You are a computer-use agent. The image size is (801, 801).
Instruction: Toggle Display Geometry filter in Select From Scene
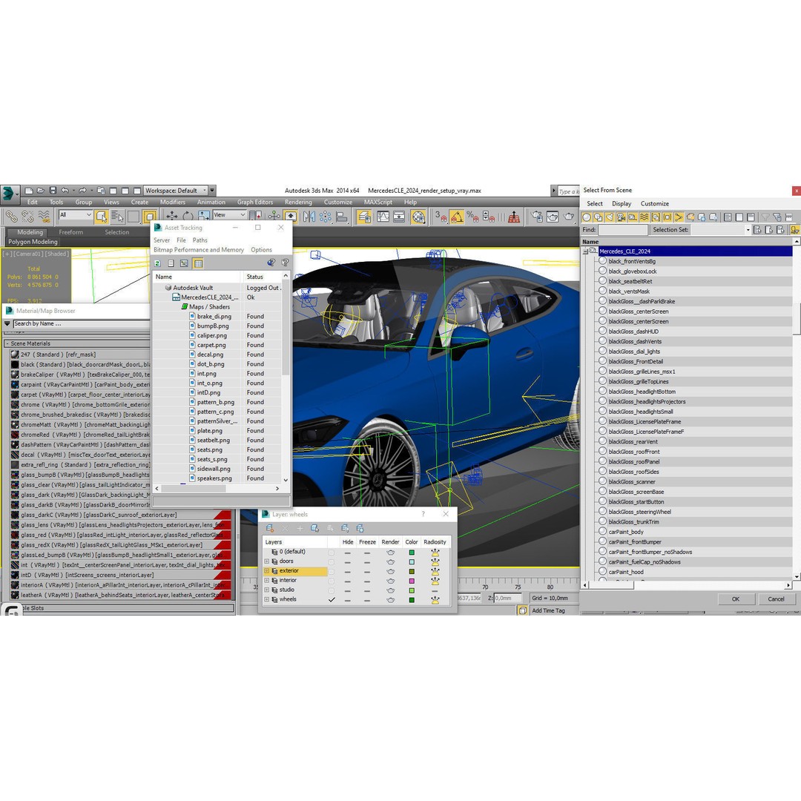(x=587, y=217)
